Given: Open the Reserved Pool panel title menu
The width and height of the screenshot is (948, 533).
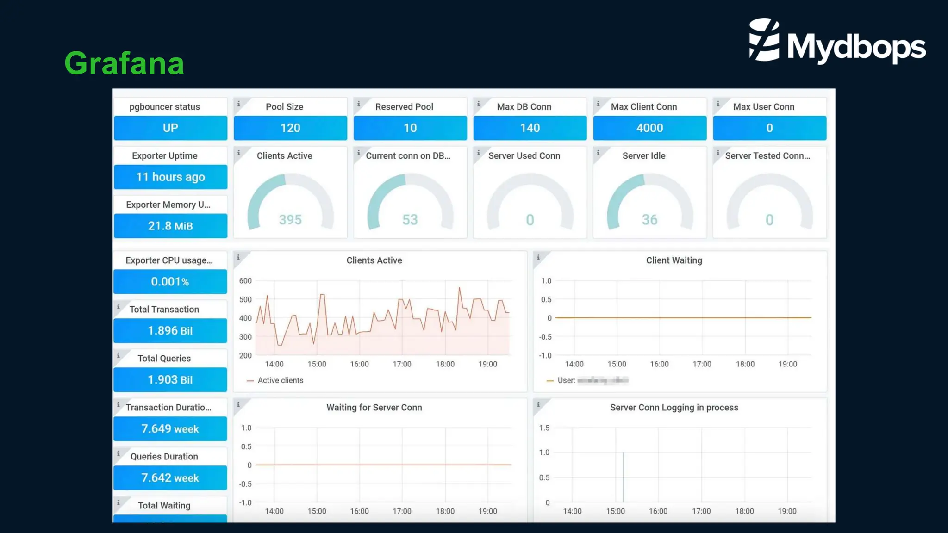Looking at the screenshot, I should pos(404,107).
